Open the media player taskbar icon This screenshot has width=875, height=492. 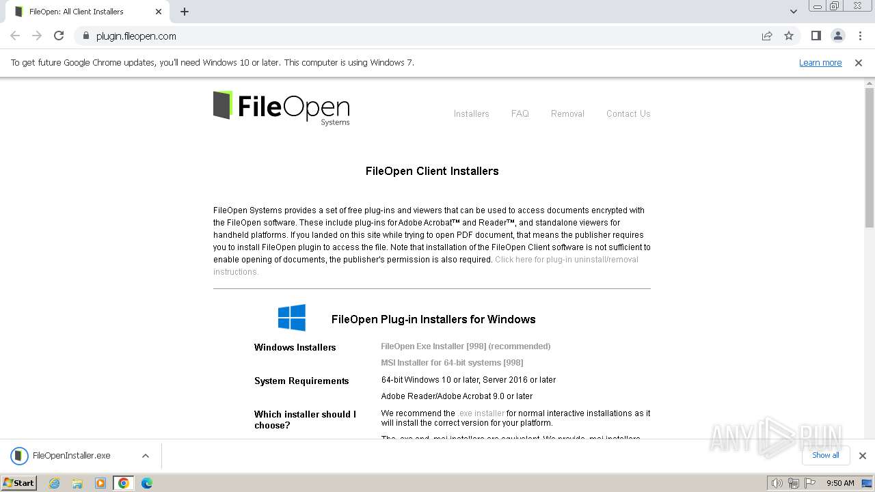100,483
